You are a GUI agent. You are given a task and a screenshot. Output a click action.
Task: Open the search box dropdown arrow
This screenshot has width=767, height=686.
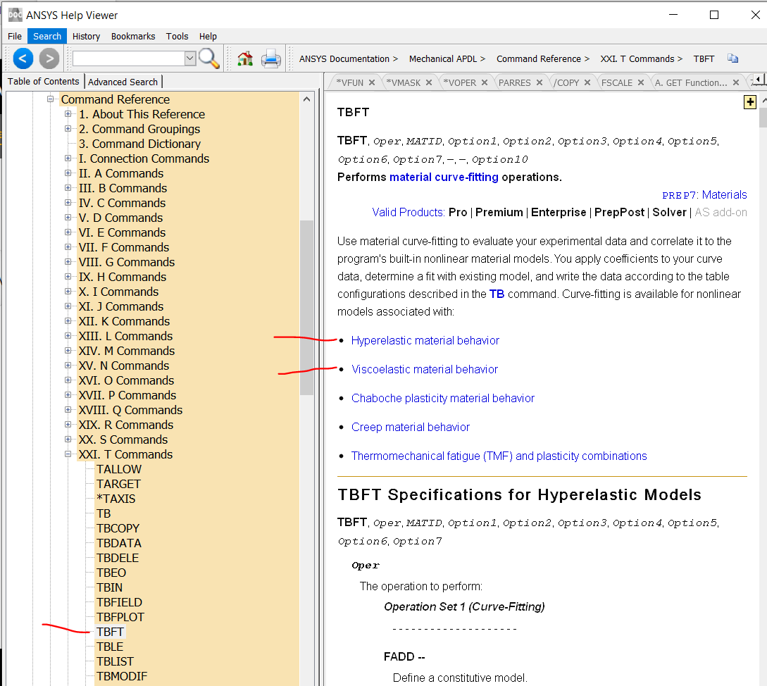click(189, 58)
